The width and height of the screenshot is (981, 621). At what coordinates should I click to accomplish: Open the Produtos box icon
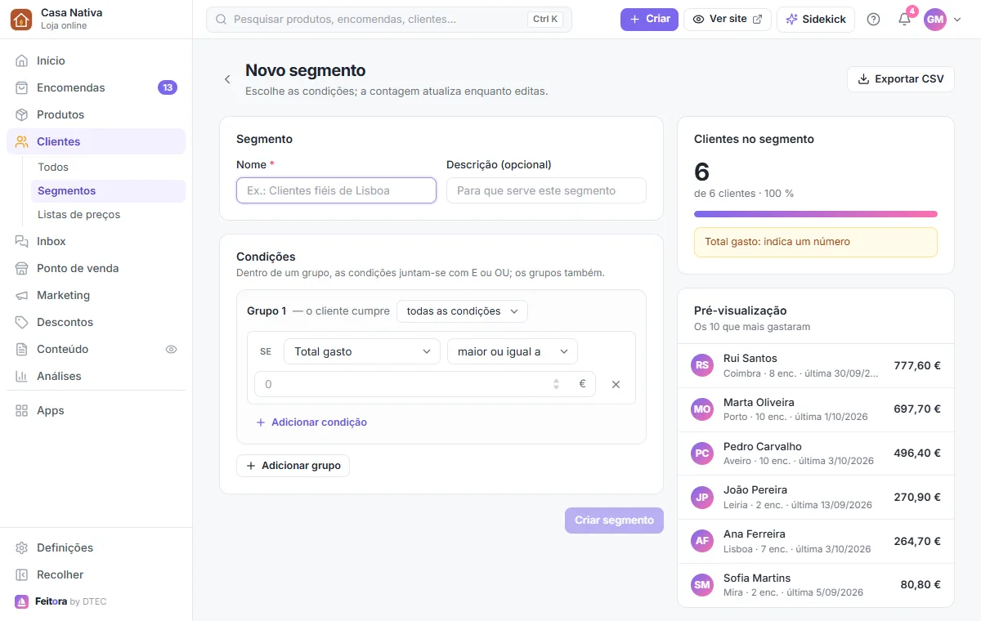click(22, 114)
